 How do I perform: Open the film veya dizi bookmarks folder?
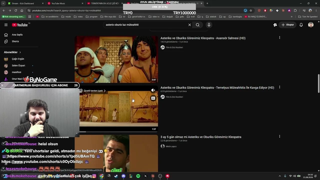108,17
